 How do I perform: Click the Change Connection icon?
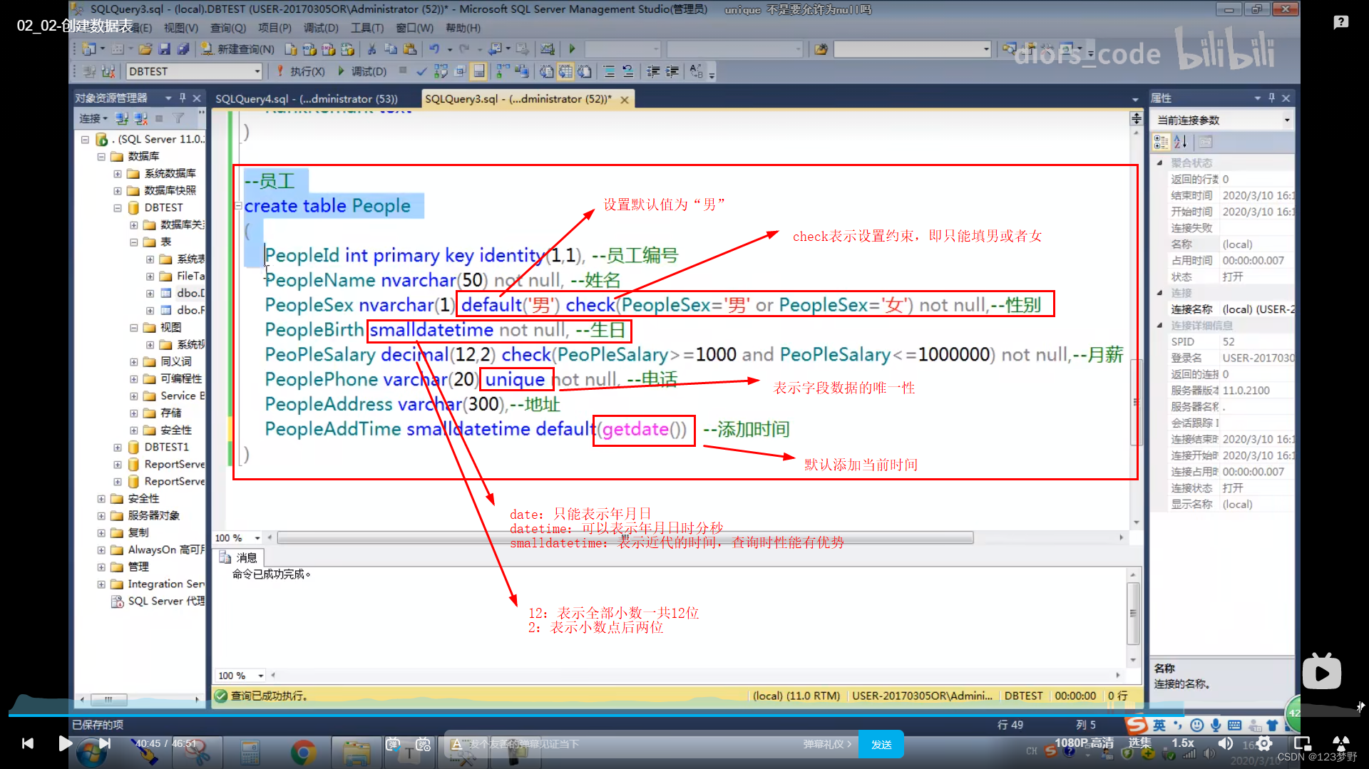pyautogui.click(x=108, y=71)
